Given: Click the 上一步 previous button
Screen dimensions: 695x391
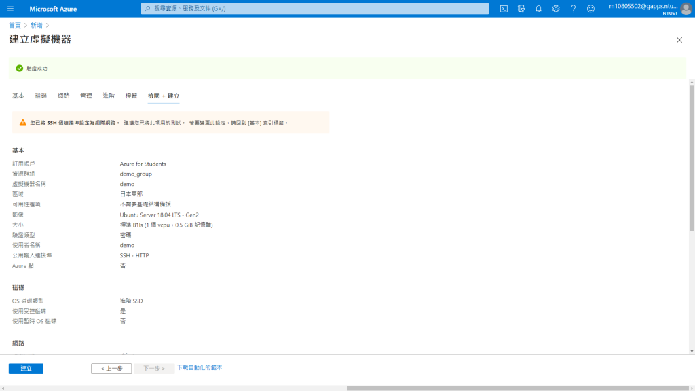Looking at the screenshot, I should (111, 369).
